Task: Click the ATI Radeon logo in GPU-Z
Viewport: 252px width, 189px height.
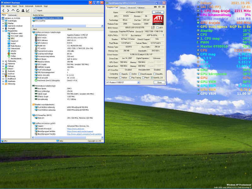Action: 158,20
